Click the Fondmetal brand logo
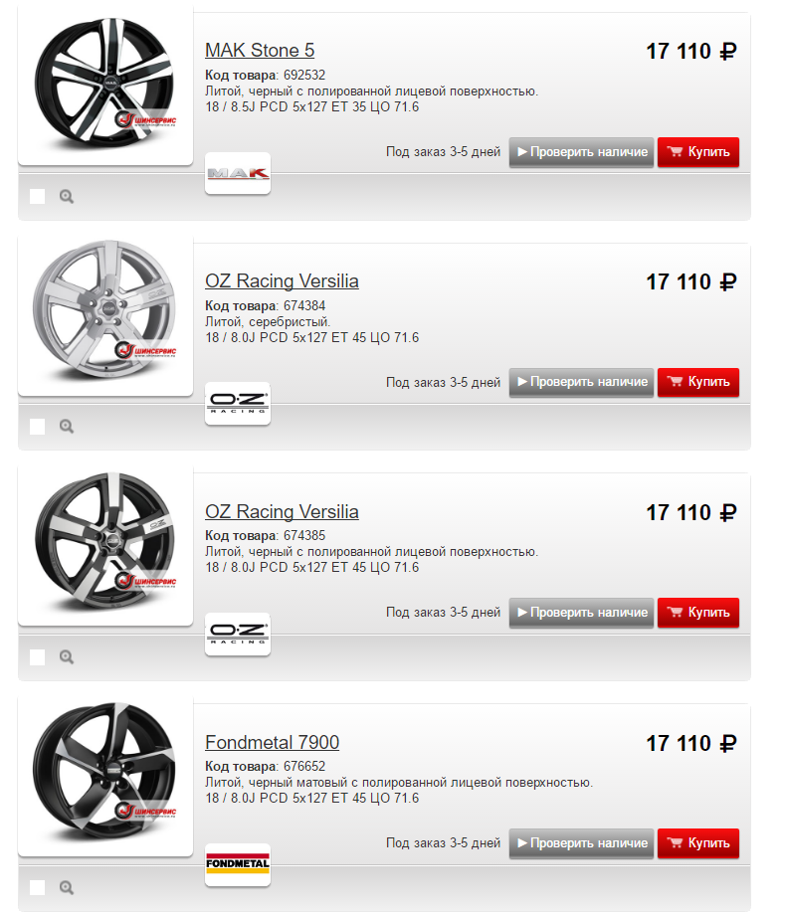 tap(238, 864)
